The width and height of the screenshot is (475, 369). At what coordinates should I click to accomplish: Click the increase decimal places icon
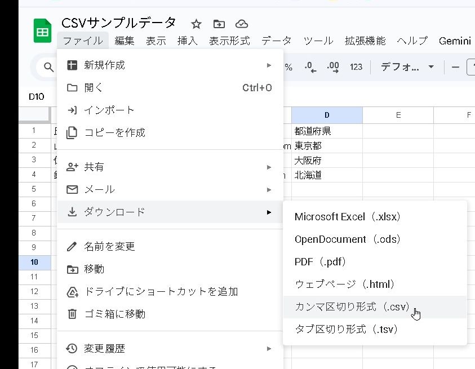pos(333,67)
